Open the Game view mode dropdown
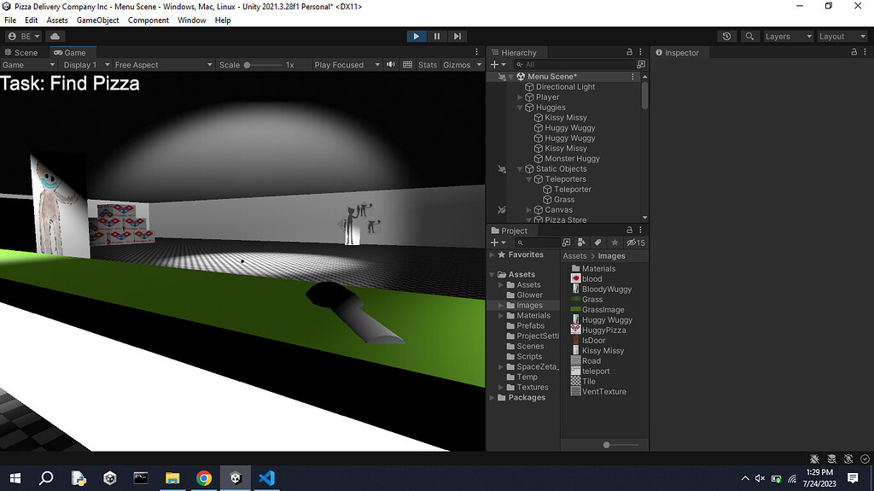 pyautogui.click(x=28, y=65)
